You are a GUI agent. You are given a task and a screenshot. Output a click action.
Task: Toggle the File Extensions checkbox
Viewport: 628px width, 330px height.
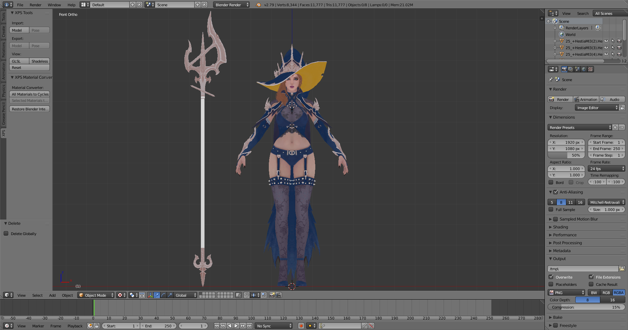pyautogui.click(x=591, y=277)
